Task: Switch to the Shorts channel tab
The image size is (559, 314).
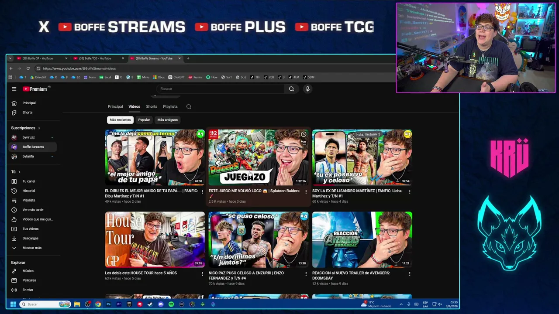Action: [x=152, y=106]
